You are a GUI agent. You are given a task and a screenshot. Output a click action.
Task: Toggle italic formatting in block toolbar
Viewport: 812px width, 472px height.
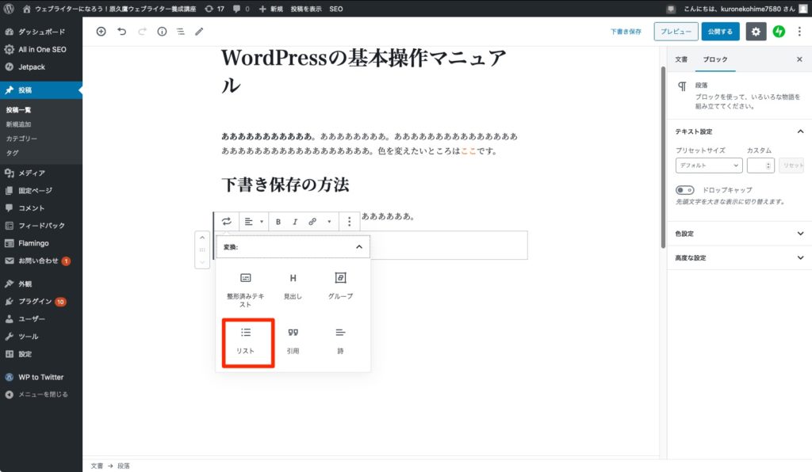(x=295, y=221)
